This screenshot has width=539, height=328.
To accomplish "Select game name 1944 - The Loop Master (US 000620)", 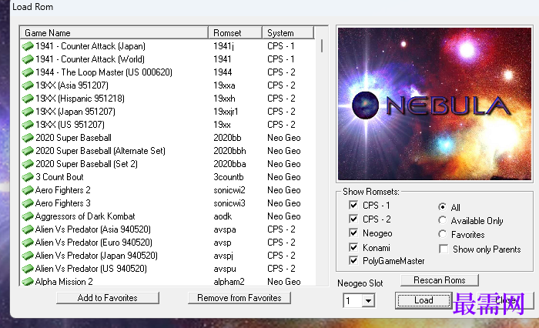I will pyautogui.click(x=104, y=72).
